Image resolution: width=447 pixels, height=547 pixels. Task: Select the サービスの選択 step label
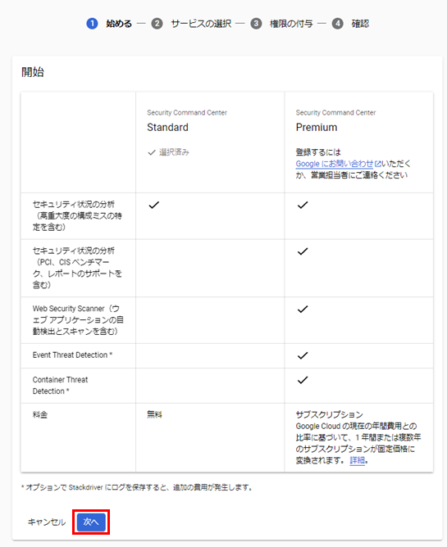tap(201, 24)
